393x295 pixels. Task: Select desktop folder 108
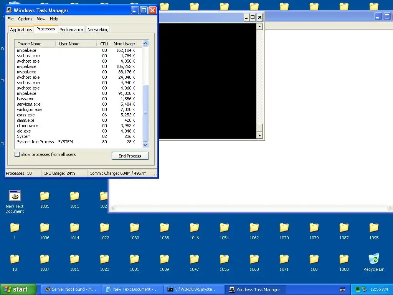(x=314, y=263)
